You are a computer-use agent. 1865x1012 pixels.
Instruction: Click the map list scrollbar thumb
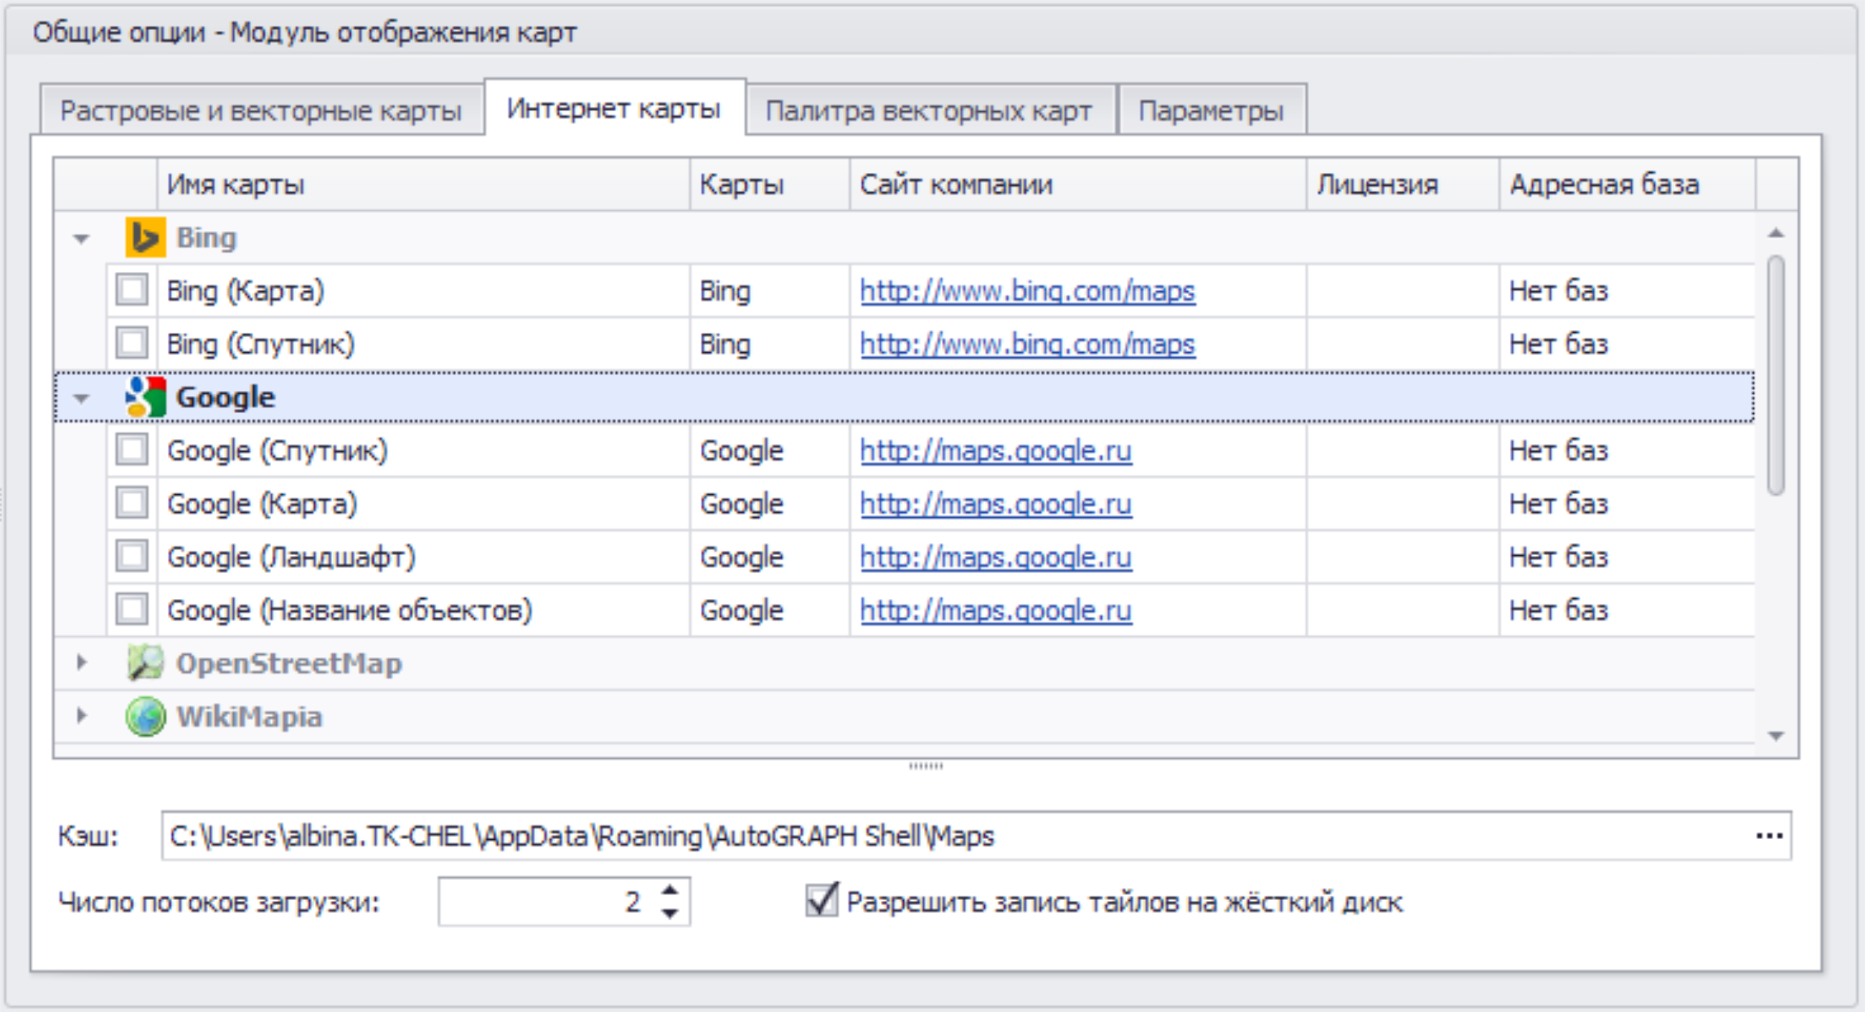pyautogui.click(x=1776, y=375)
